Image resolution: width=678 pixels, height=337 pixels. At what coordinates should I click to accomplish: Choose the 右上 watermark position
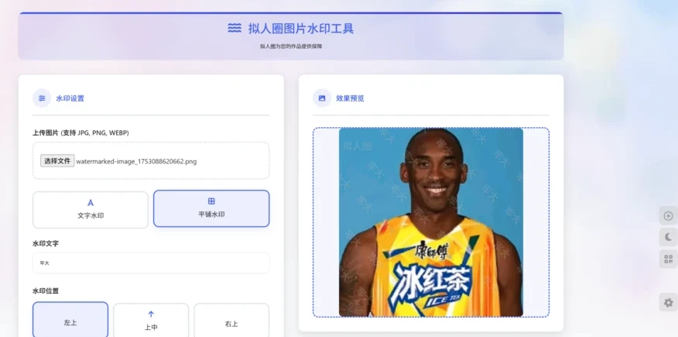(231, 320)
